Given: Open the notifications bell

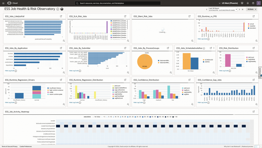Looking at the screenshot, I should (x=248, y=3).
